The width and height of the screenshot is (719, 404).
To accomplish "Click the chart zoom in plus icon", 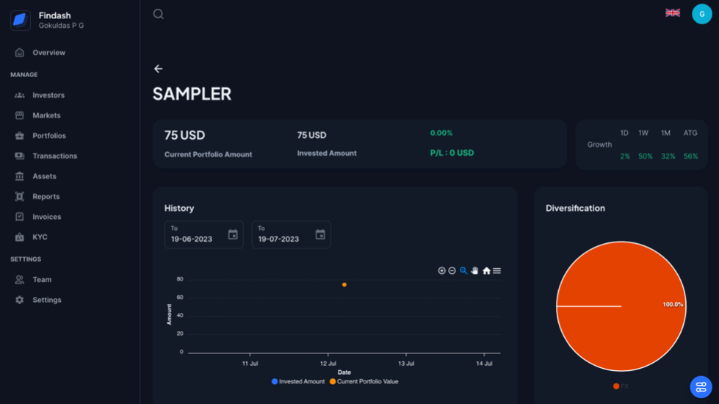I will pyautogui.click(x=441, y=271).
